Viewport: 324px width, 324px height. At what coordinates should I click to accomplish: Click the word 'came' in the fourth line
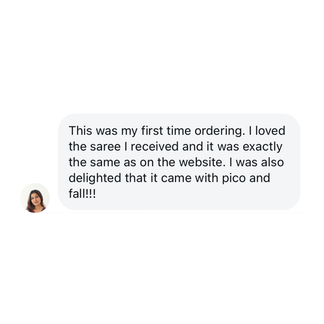[x=176, y=178]
